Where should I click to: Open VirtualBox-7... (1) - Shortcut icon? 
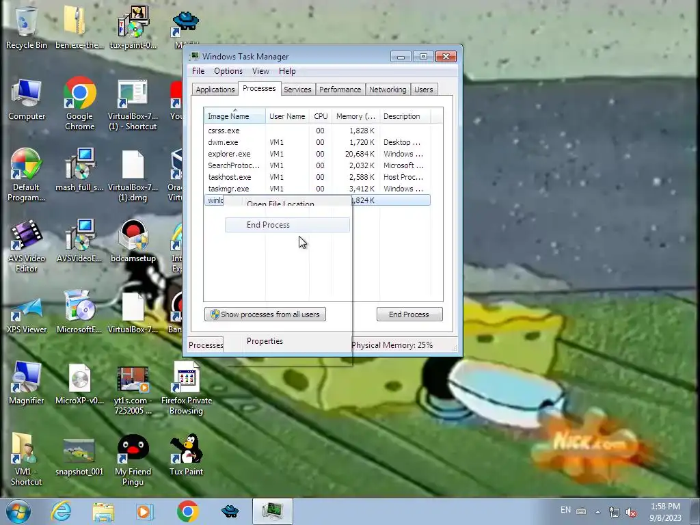pyautogui.click(x=133, y=105)
